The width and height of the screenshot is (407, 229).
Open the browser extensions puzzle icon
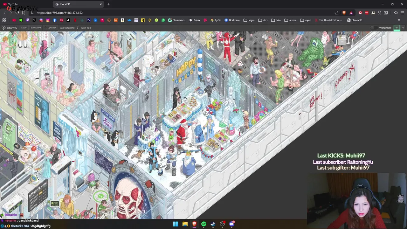pyautogui.click(x=379, y=13)
